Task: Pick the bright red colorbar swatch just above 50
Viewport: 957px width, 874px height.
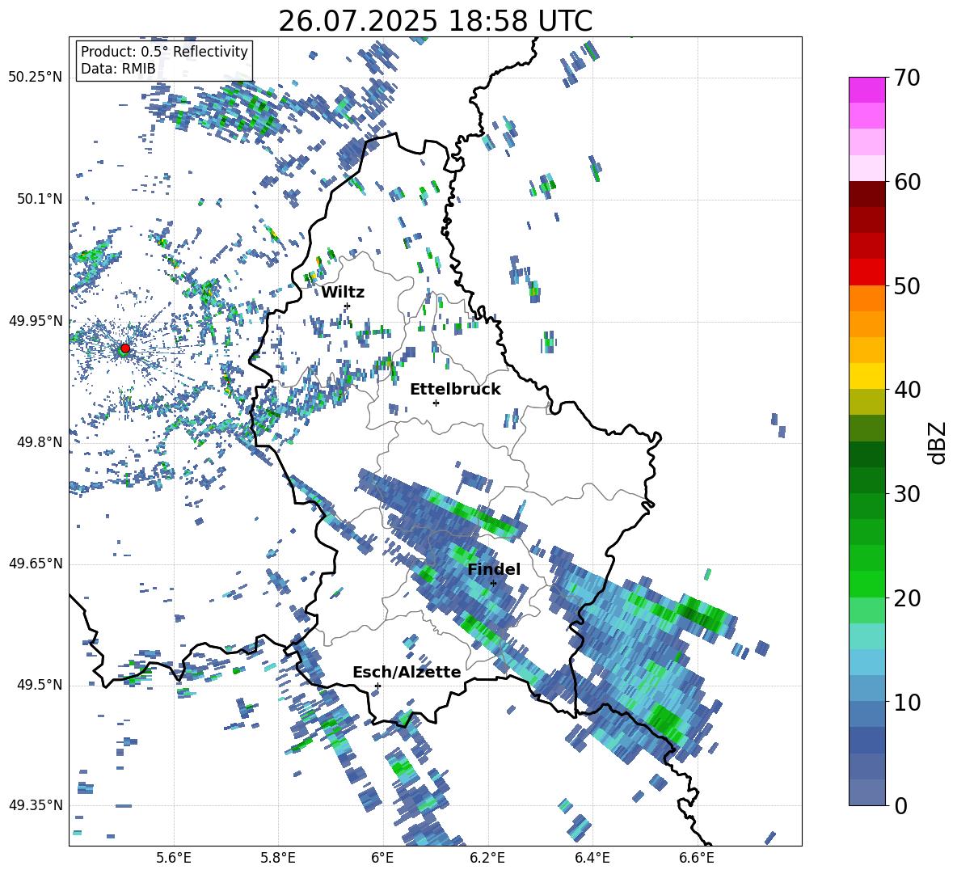Action: tap(866, 272)
